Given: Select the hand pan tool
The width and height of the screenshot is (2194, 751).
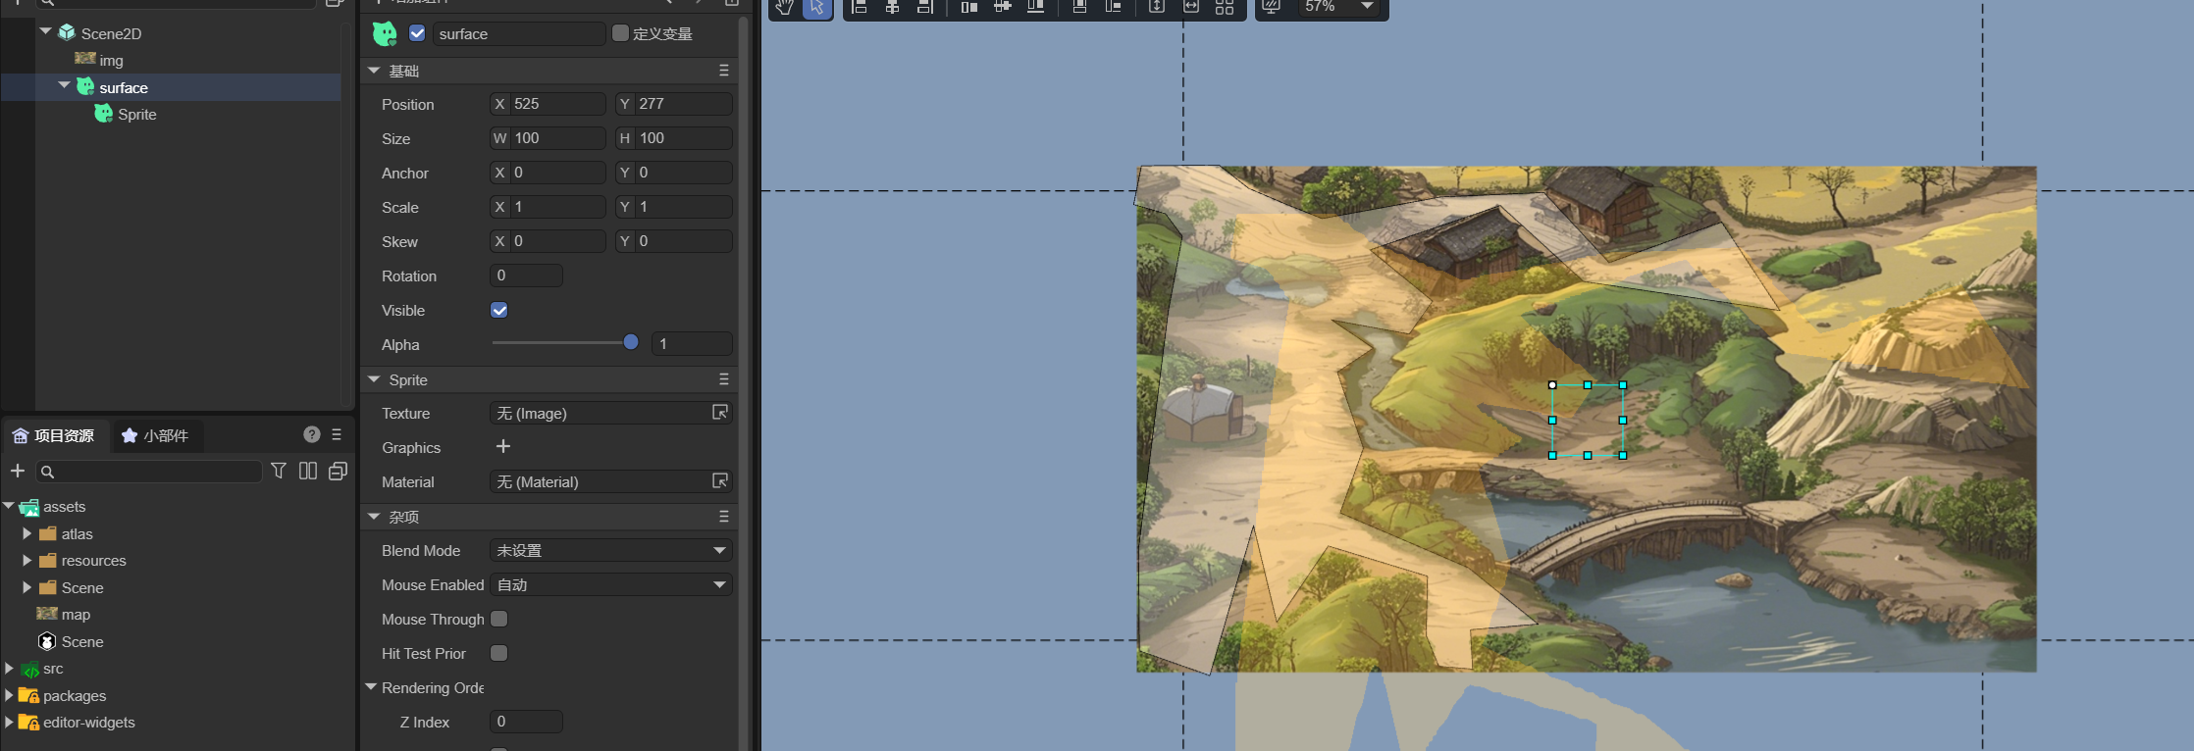Looking at the screenshot, I should pos(784,7).
